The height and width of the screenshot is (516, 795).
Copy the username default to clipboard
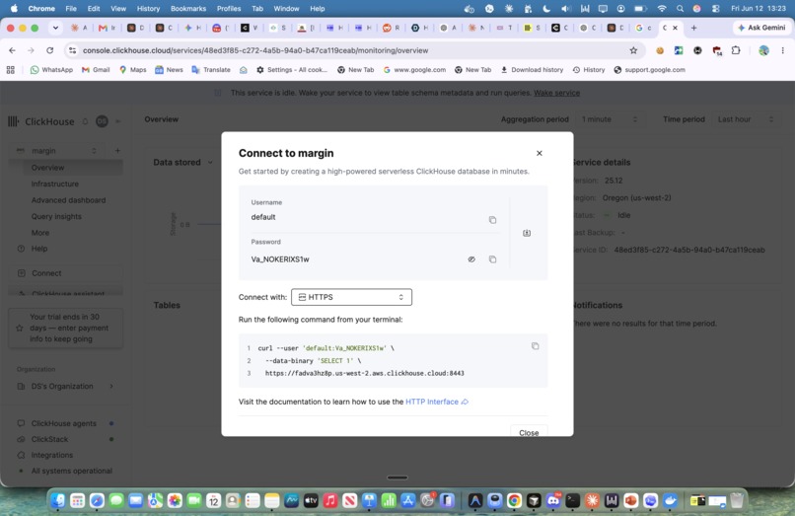coord(492,220)
